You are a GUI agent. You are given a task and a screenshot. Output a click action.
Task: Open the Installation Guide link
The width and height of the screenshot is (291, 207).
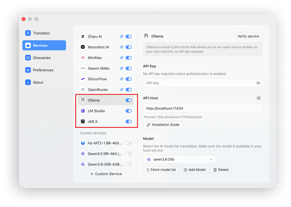click(x=163, y=125)
